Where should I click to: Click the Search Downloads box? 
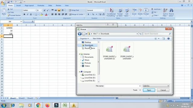point(157,34)
